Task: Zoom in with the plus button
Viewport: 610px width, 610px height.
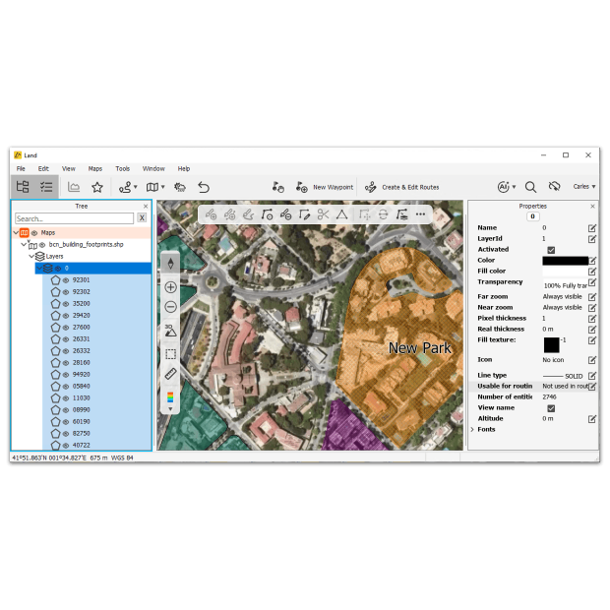Action: [170, 287]
